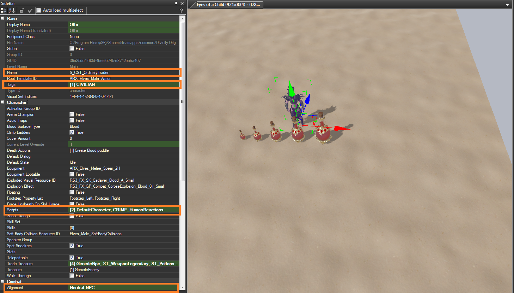The image size is (514, 293).
Task: Switch to Eyes of a Child tab
Action: pos(228,5)
